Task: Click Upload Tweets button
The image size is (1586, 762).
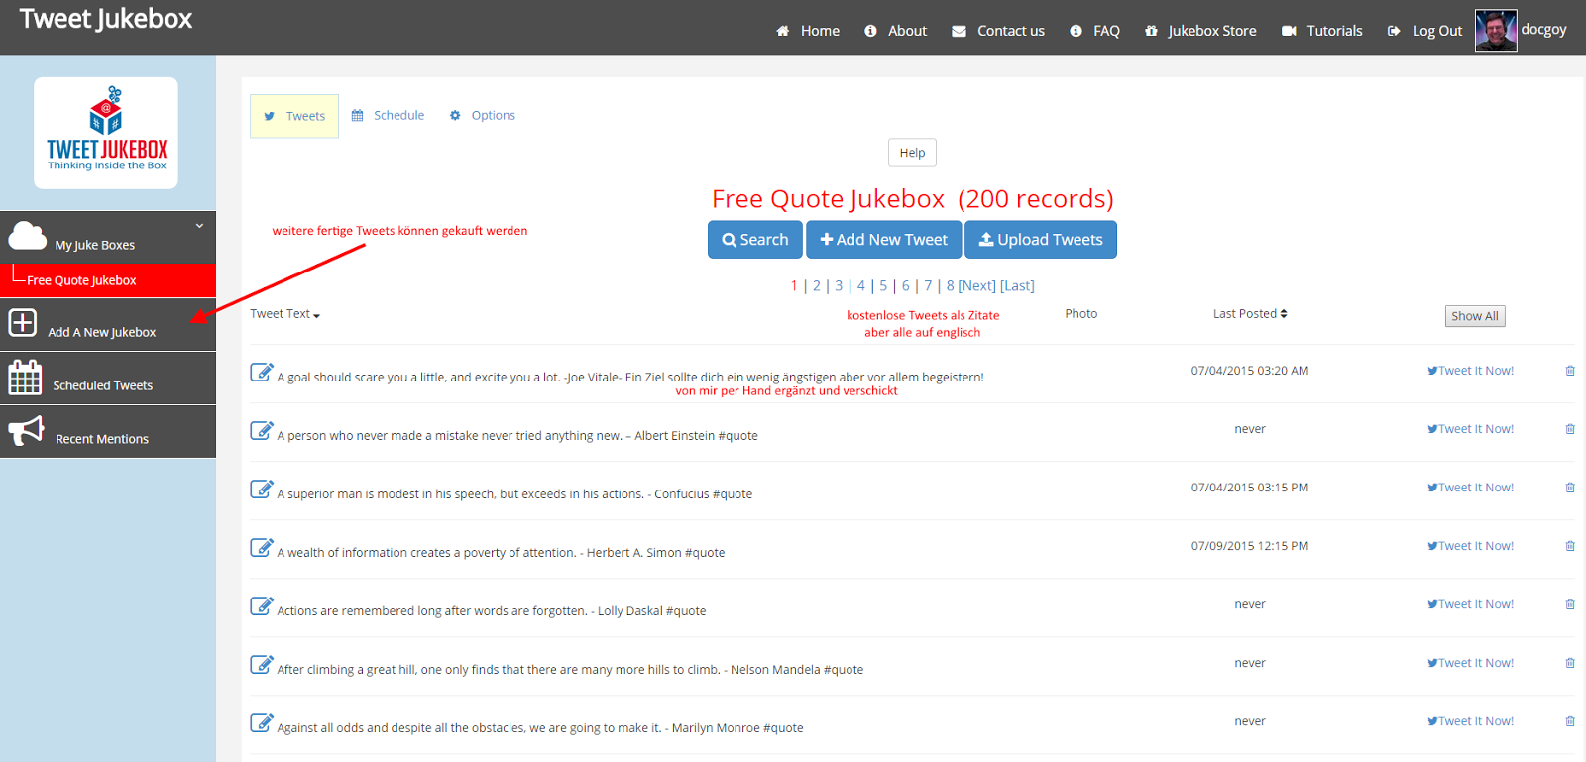Action: pyautogui.click(x=1041, y=240)
